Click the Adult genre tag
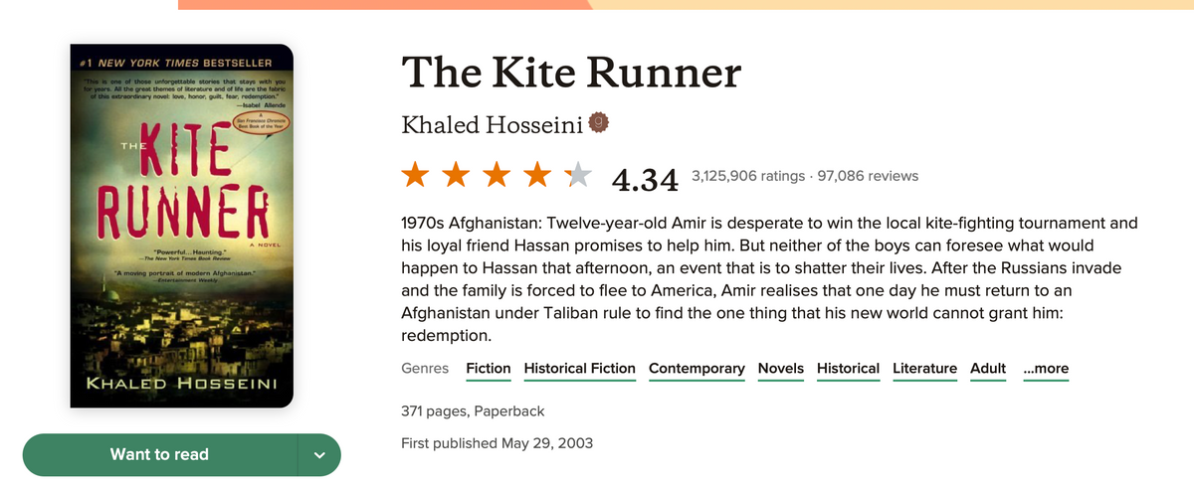The image size is (1194, 490). 988,369
